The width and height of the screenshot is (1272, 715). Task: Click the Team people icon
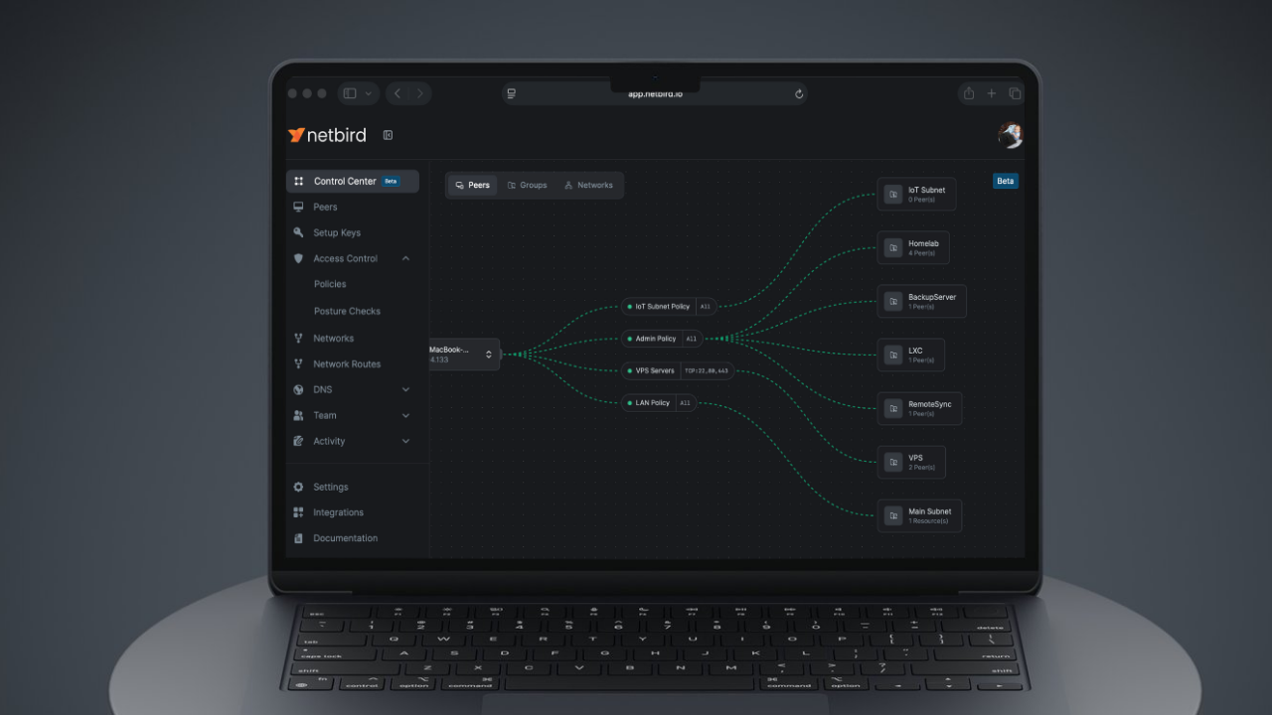point(299,415)
